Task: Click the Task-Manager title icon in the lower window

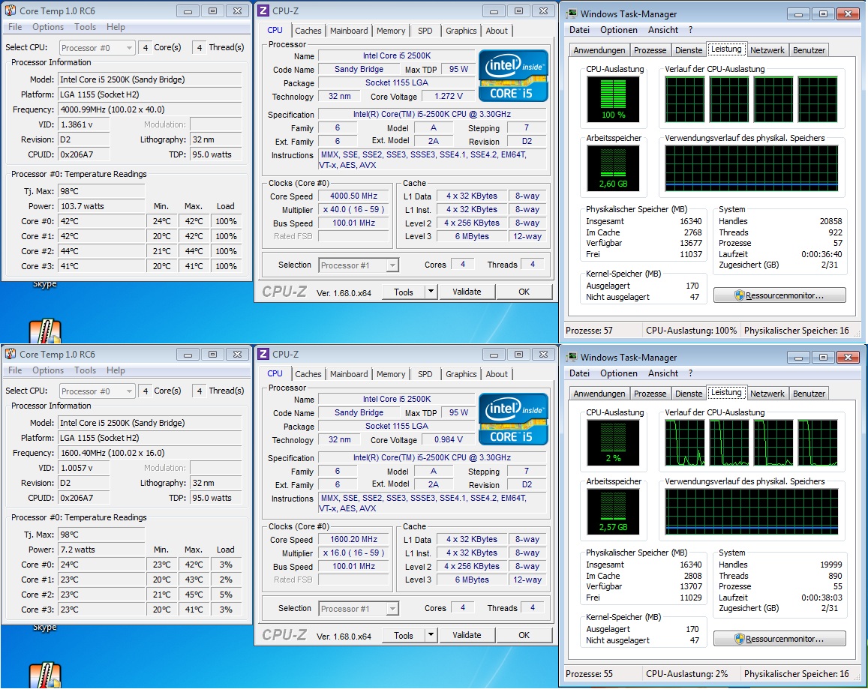Action: point(572,357)
